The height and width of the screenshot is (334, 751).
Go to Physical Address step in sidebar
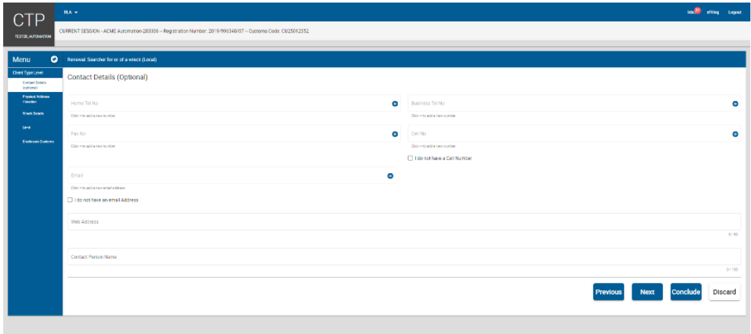point(36,99)
